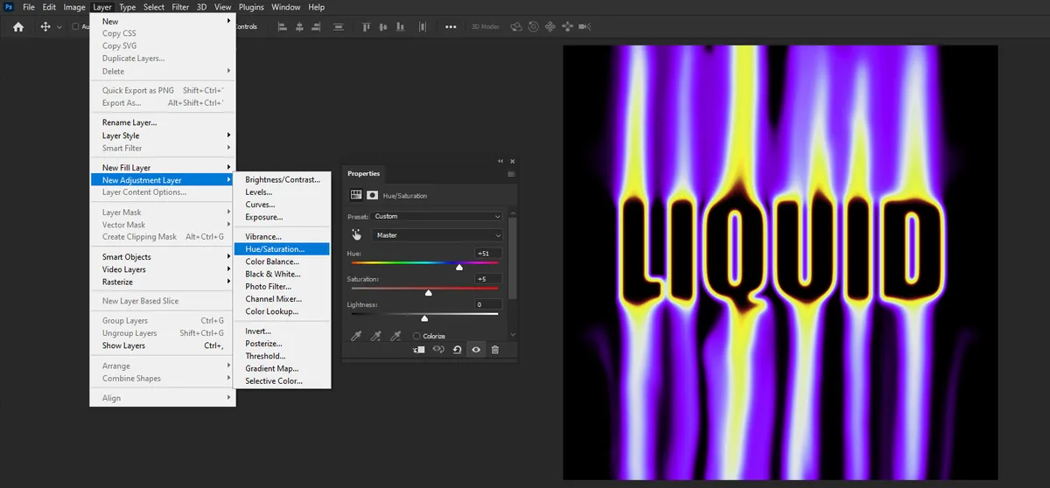The image size is (1050, 488).
Task: Click the Saturation slider handle
Action: [428, 293]
